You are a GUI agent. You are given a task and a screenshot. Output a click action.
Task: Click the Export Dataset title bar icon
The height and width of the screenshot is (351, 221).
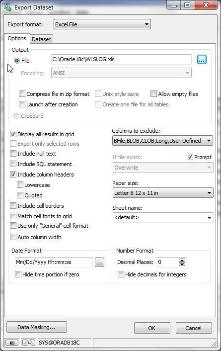click(x=8, y=7)
